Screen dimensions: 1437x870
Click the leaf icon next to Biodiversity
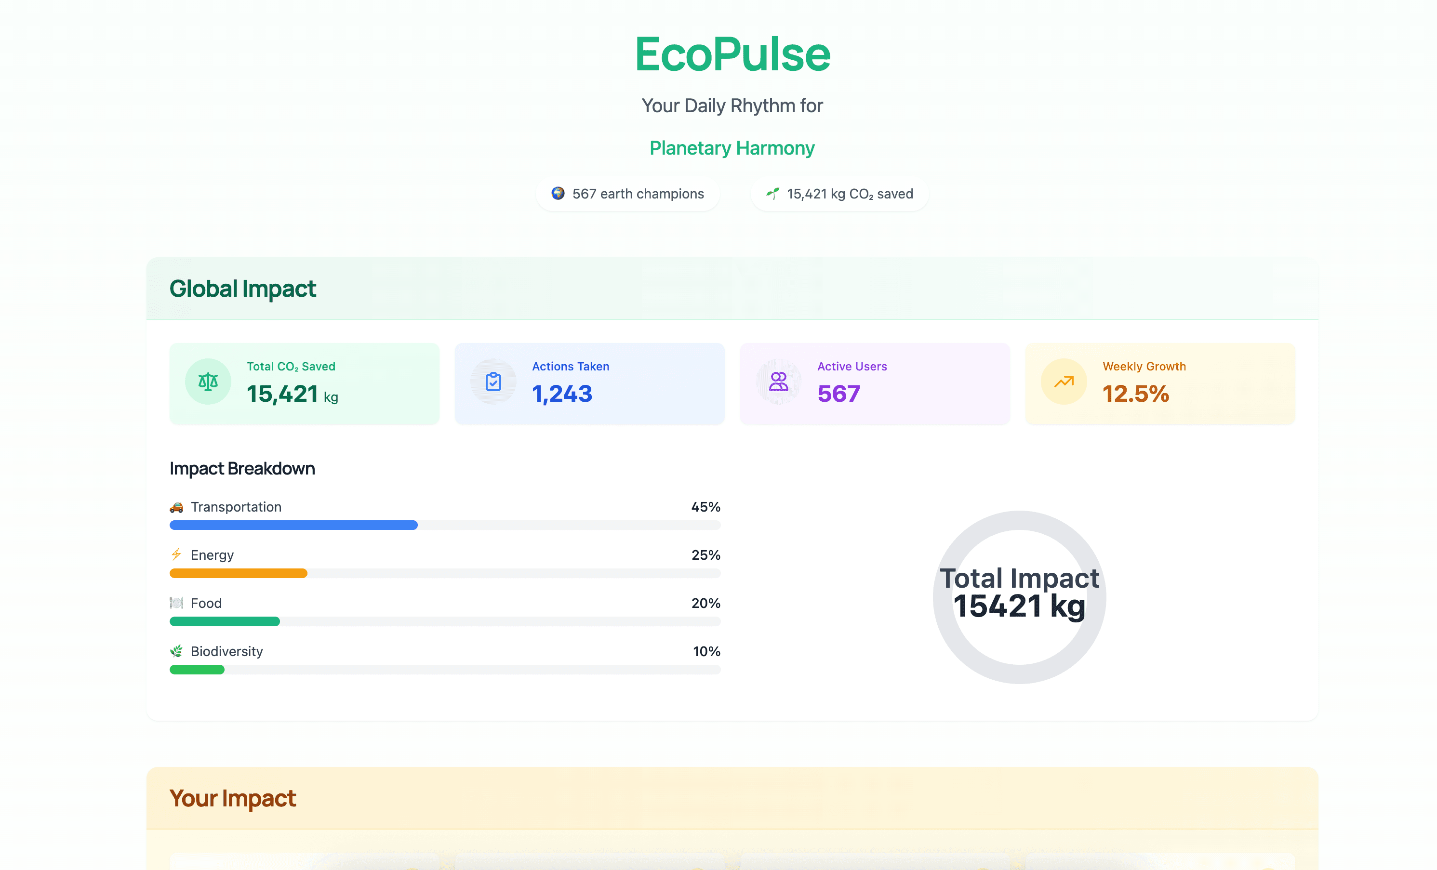click(176, 651)
